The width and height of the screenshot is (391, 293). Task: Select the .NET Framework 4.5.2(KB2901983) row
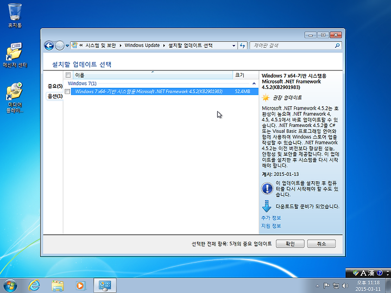pos(165,92)
